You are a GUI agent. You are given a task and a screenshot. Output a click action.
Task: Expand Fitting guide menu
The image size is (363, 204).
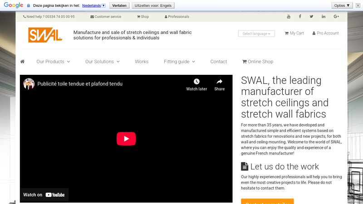(x=179, y=62)
